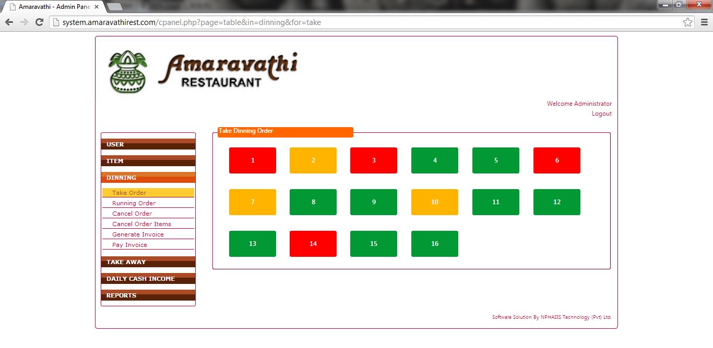Select Running Order in sidebar
Screen dimensions: 713x348
[134, 203]
